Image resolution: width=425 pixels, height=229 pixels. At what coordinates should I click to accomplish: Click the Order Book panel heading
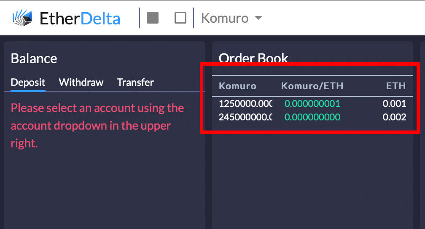tap(253, 58)
